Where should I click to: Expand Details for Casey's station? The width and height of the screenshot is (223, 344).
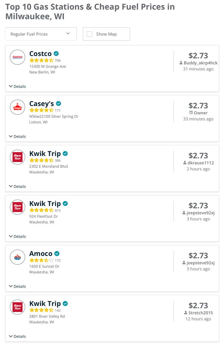click(x=17, y=137)
